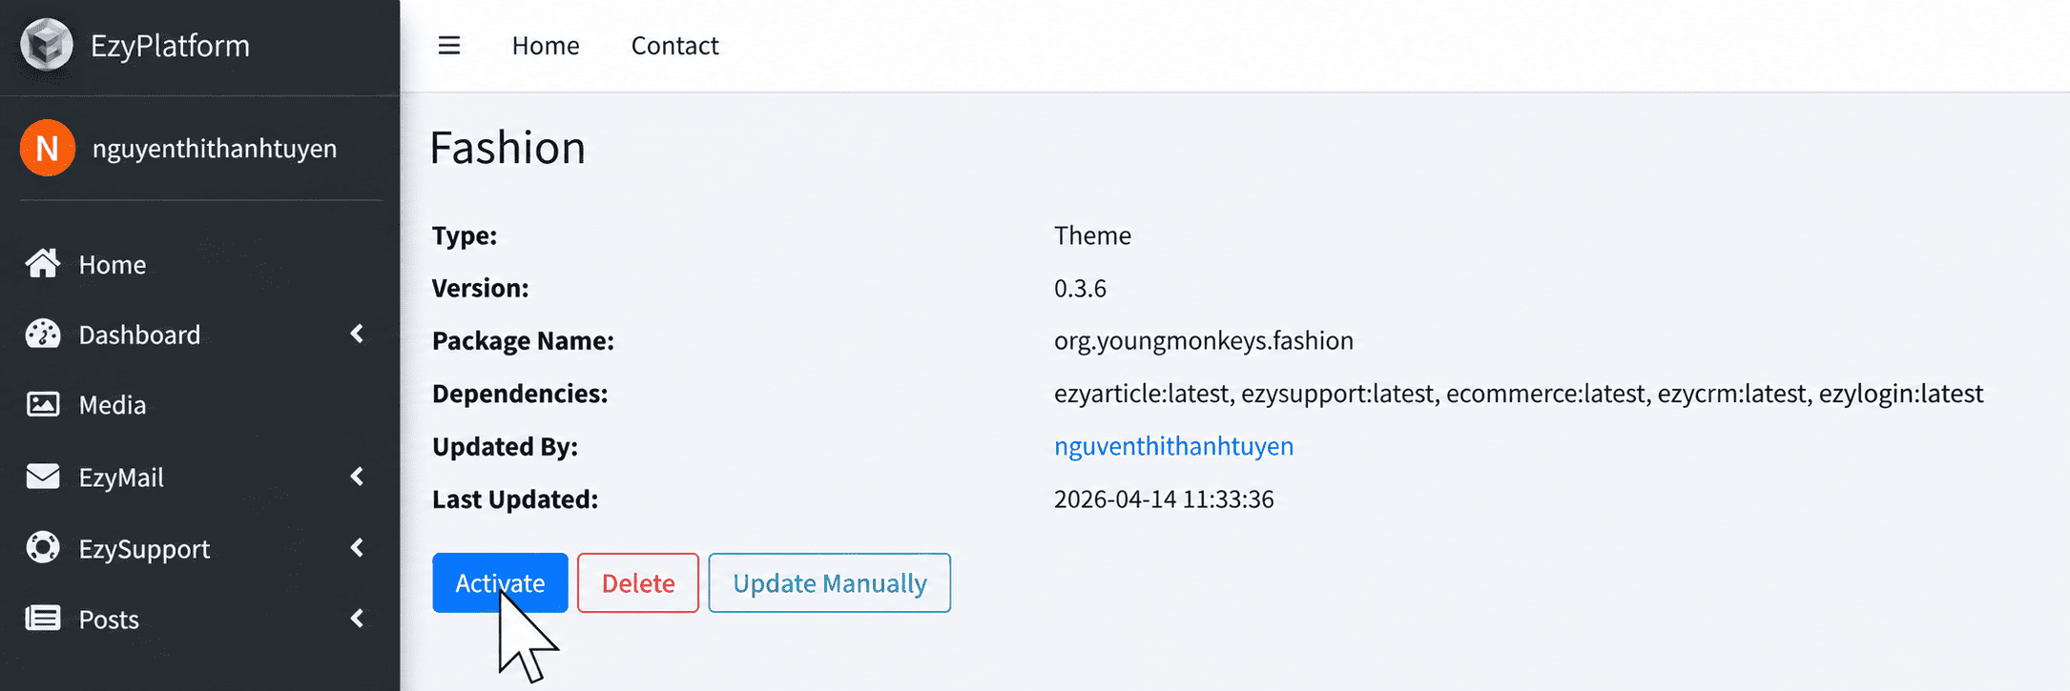Screen dimensions: 2070x691
Task: Click the Dependencies: field label
Action: pyautogui.click(x=520, y=394)
